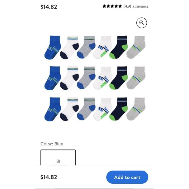Screen dimensions: 189x189
Task: Click the navy sock with green heel, first row
Action: (x=119, y=47)
